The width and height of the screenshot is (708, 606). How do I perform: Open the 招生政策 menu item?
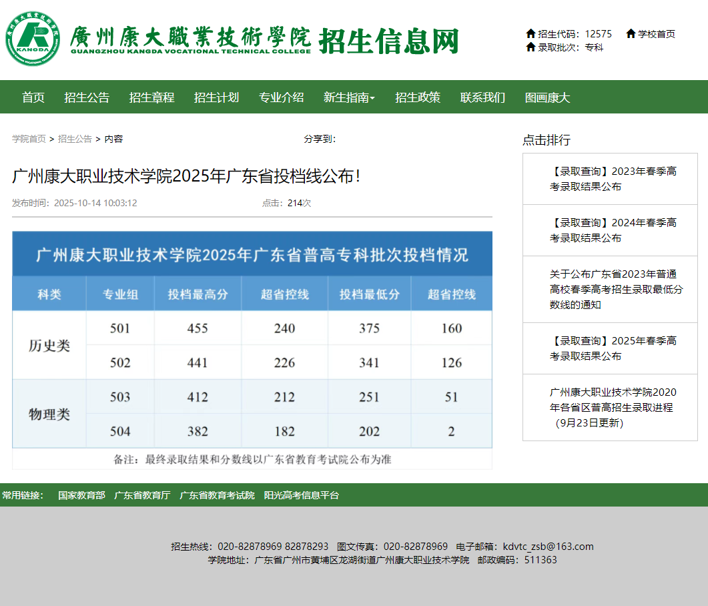[x=418, y=97]
